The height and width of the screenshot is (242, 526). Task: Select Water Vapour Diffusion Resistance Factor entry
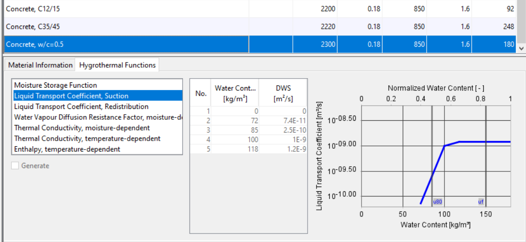[97, 117]
